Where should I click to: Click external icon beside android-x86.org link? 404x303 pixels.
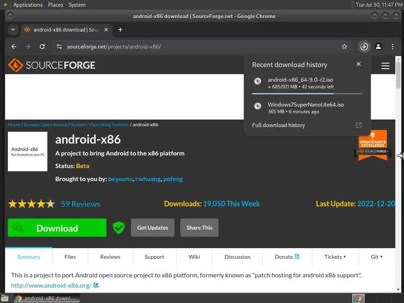(x=96, y=285)
